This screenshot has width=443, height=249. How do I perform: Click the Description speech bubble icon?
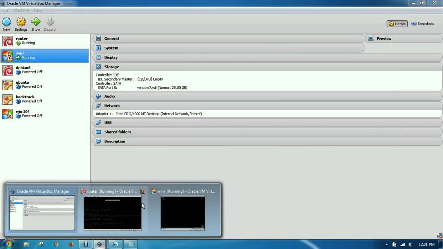click(99, 141)
